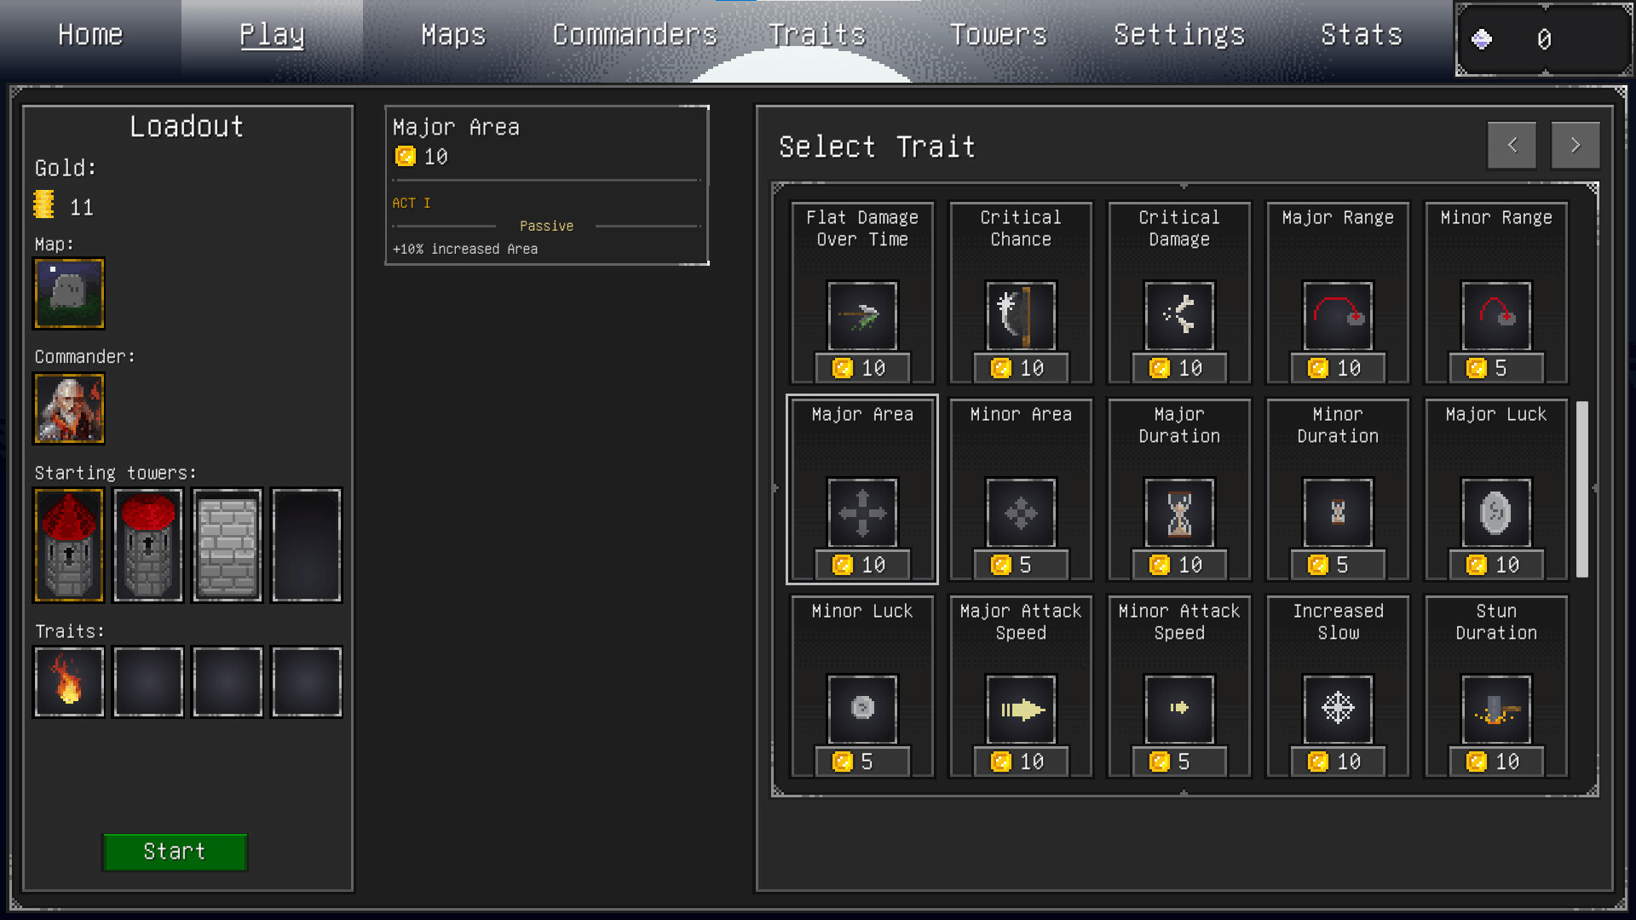
Task: Click the empty fourth starting tower slot
Action: 307,545
